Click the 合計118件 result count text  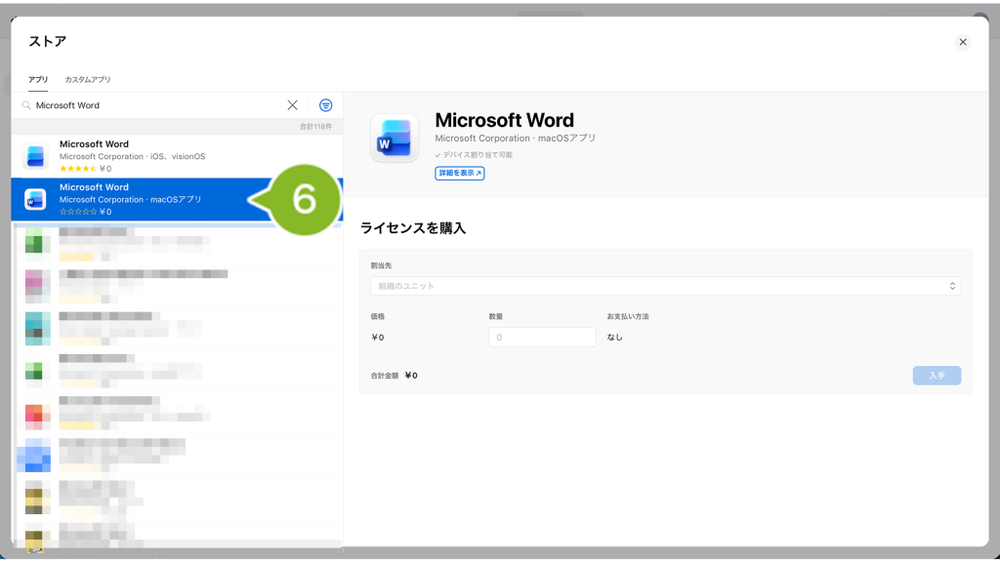pos(315,127)
